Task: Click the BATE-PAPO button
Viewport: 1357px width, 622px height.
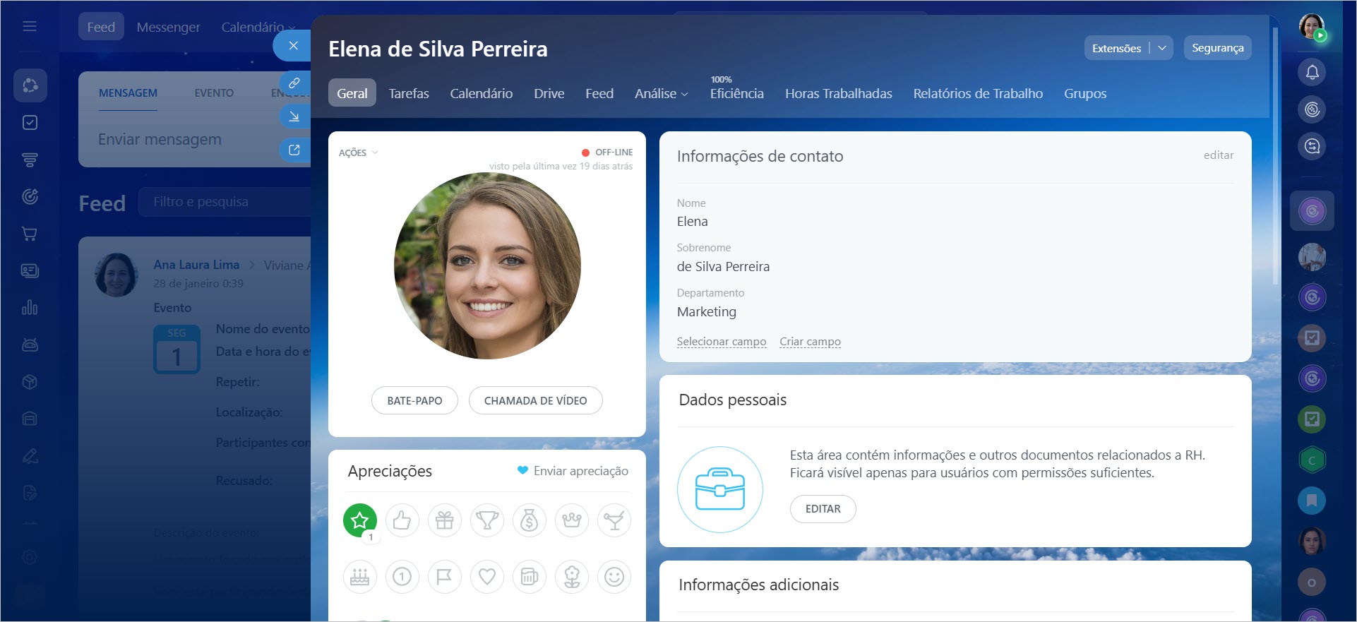Action: click(414, 400)
